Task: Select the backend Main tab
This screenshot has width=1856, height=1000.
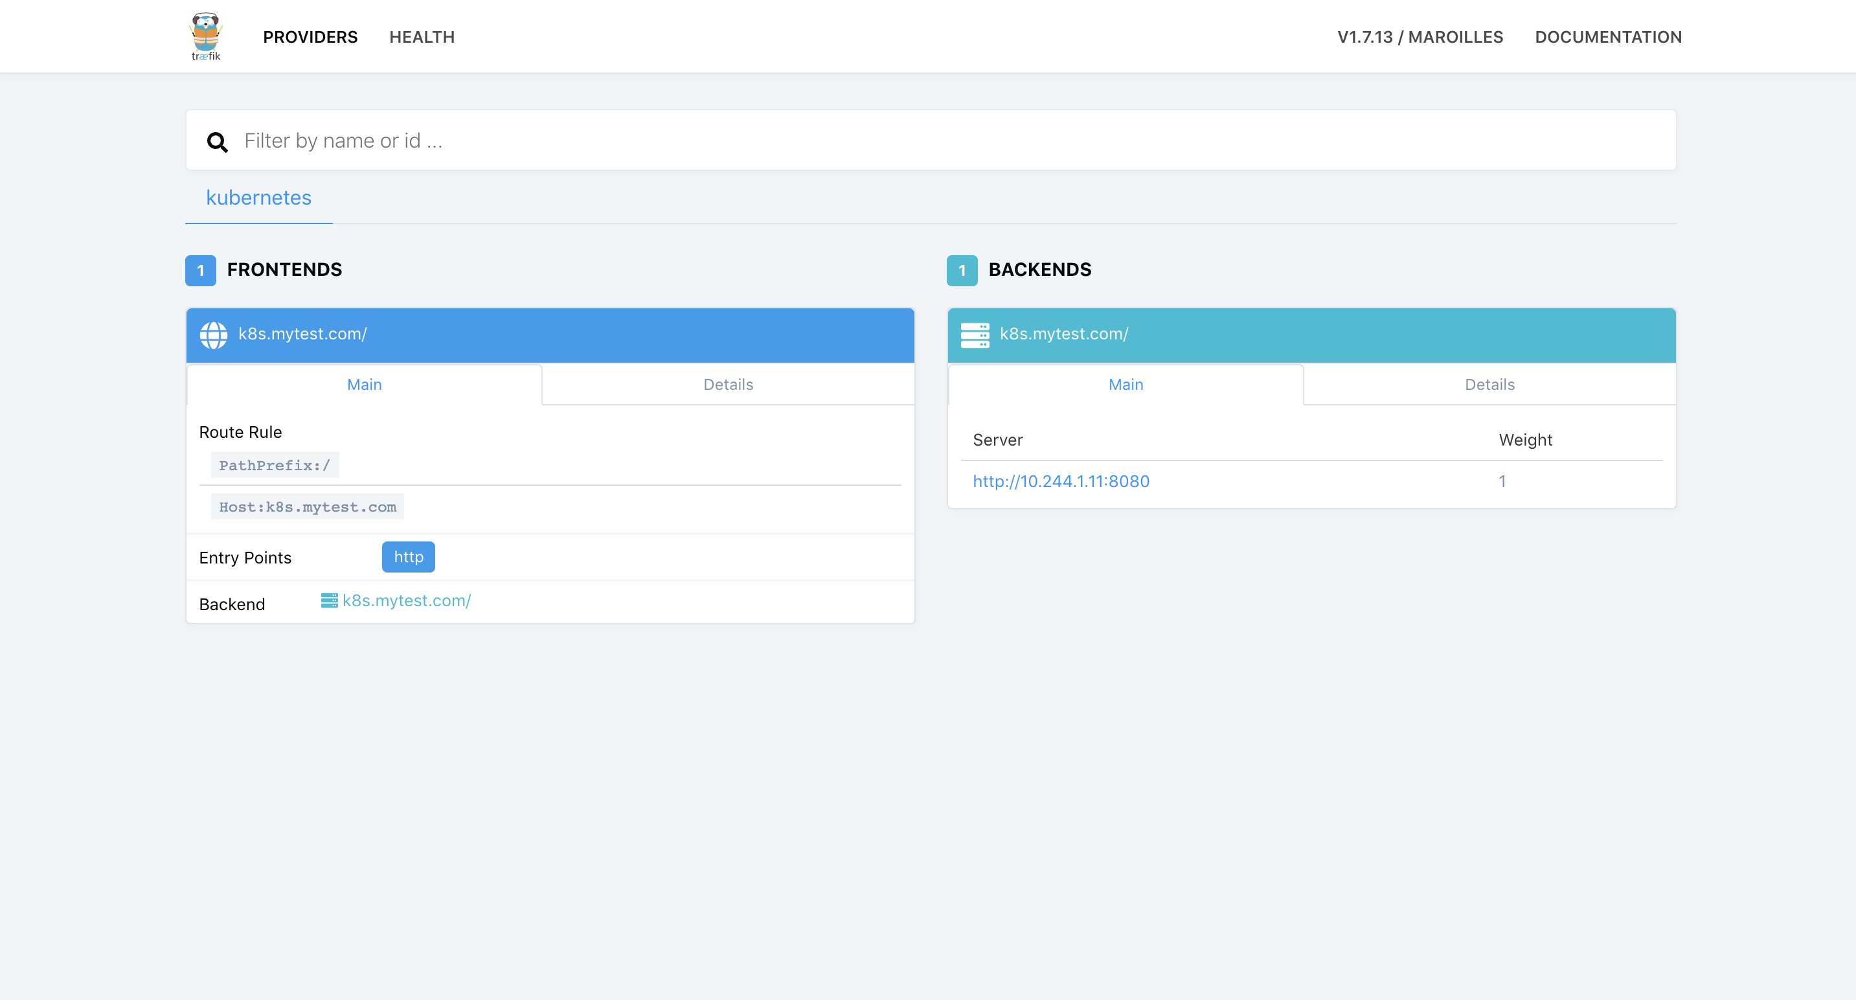Action: click(x=1126, y=385)
